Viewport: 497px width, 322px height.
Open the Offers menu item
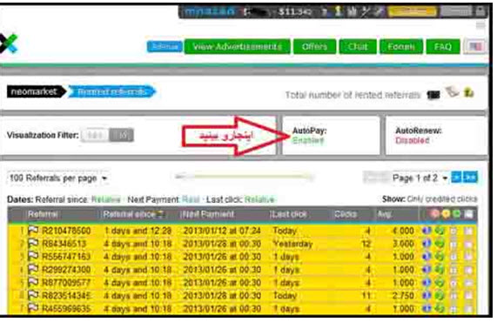click(314, 47)
